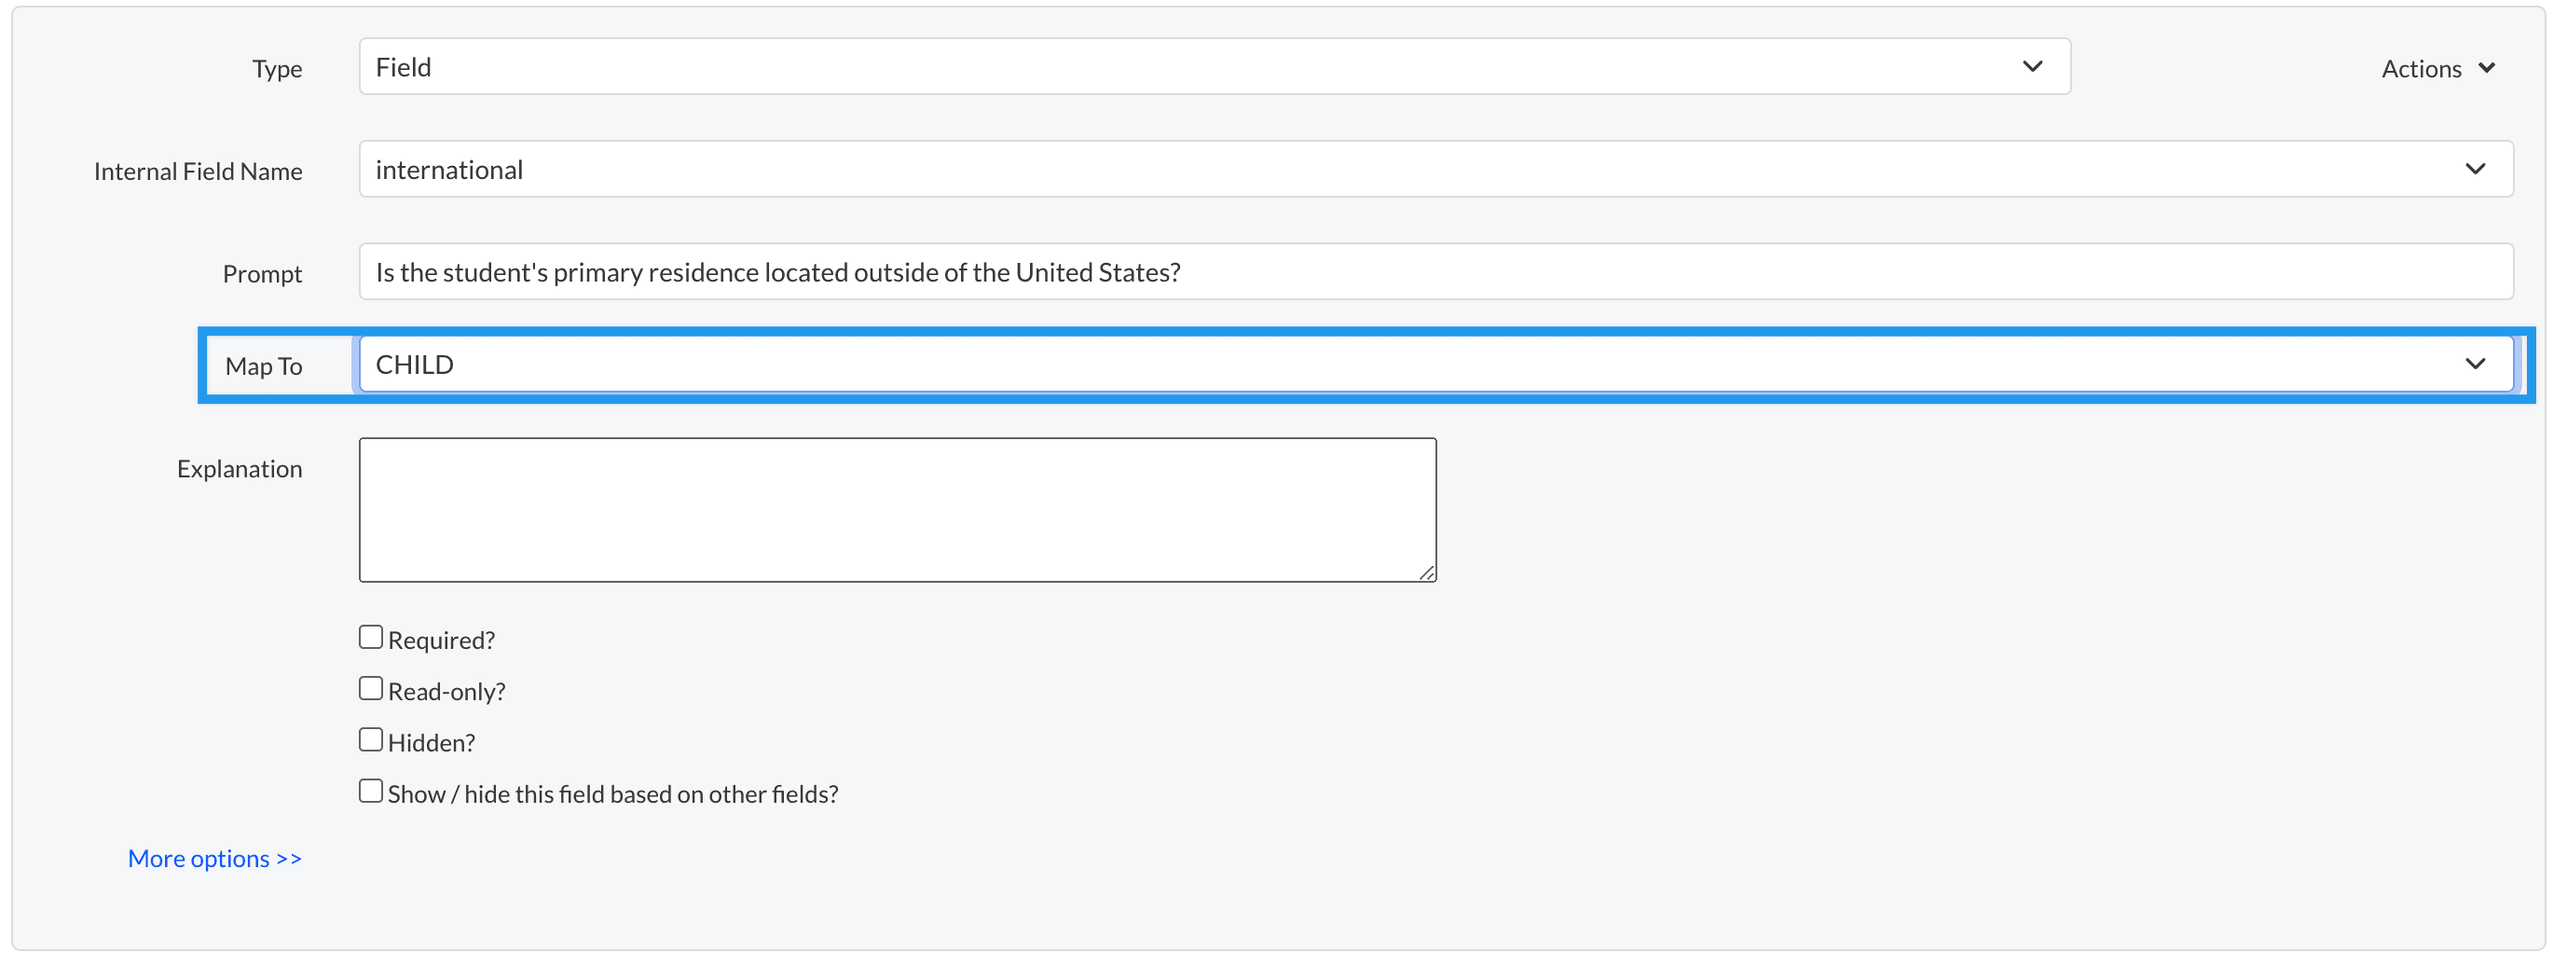The width and height of the screenshot is (2567, 979).
Task: Open the Map To dropdown showing CHILD
Action: tap(1395, 364)
